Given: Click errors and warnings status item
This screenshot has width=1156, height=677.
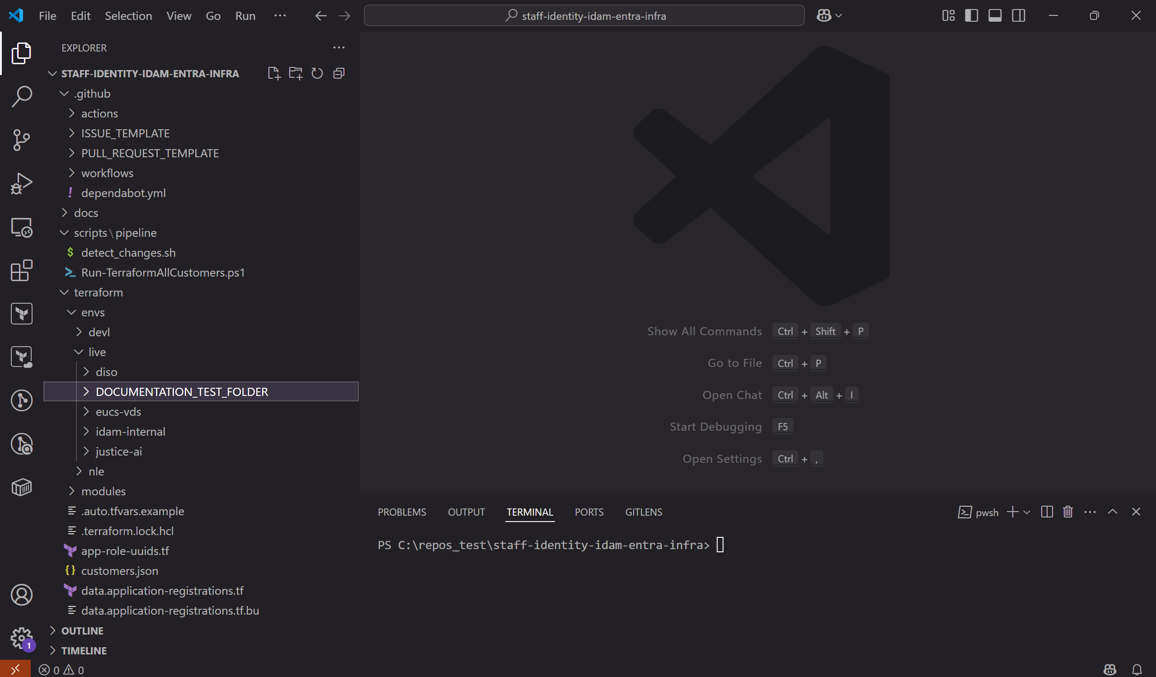Looking at the screenshot, I should pos(61,670).
